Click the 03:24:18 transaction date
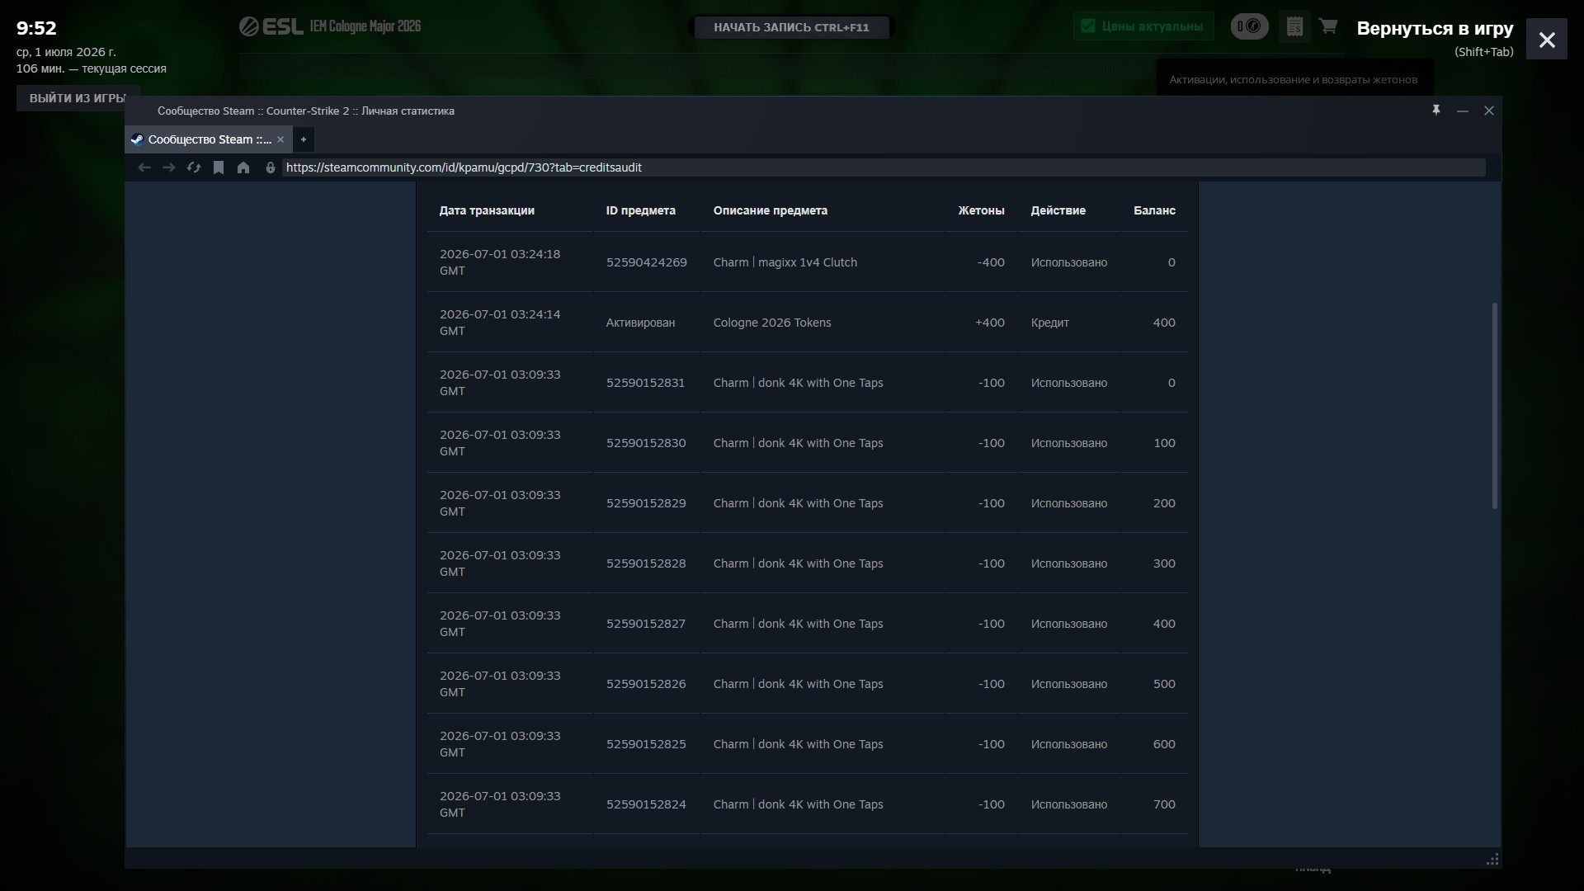Viewport: 1584px width, 891px height. 500,262
